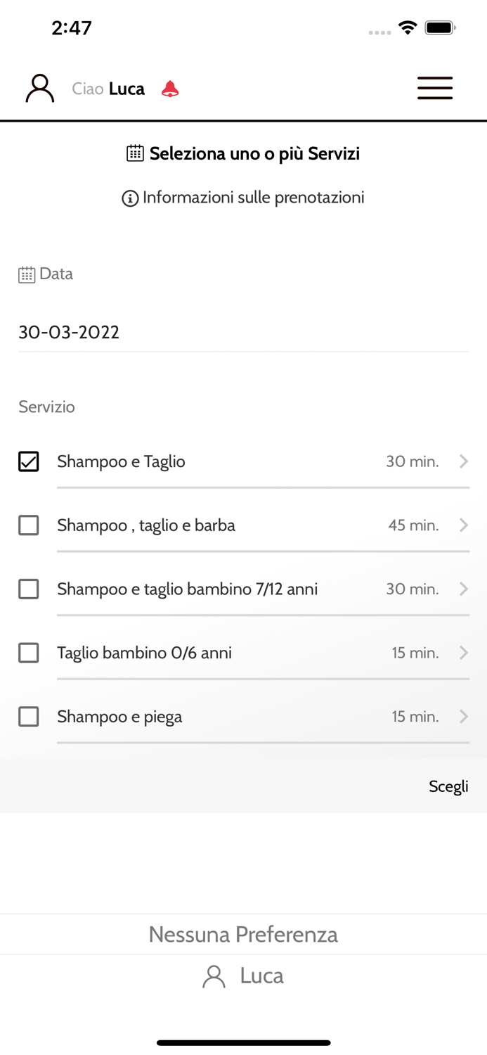Check the Shampoo, taglio e barba box
This screenshot has width=487, height=1055.
click(x=29, y=525)
